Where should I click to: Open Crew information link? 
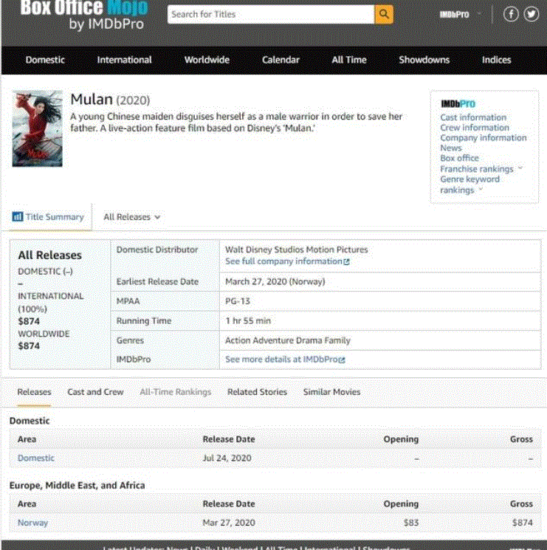pyautogui.click(x=475, y=128)
